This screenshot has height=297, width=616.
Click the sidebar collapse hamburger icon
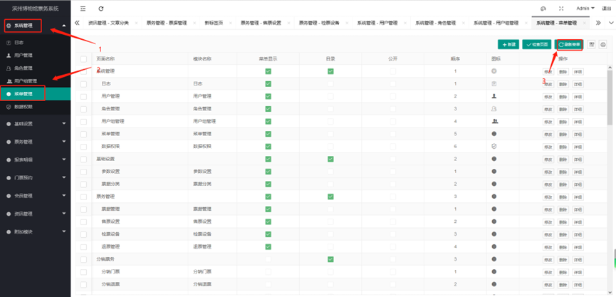click(83, 9)
